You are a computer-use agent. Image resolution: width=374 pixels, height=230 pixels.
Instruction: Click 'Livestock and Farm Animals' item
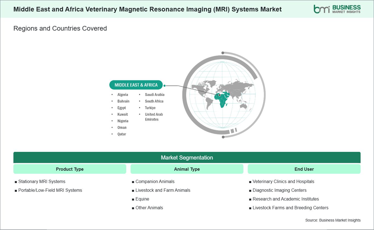pos(163,190)
